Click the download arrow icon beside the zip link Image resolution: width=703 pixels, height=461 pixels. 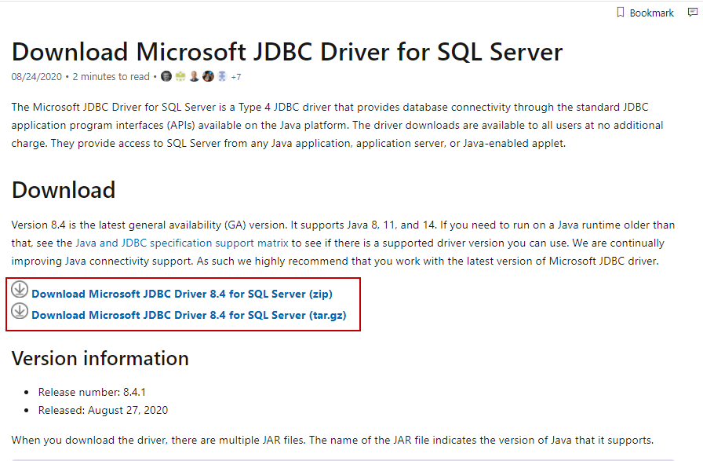20,291
